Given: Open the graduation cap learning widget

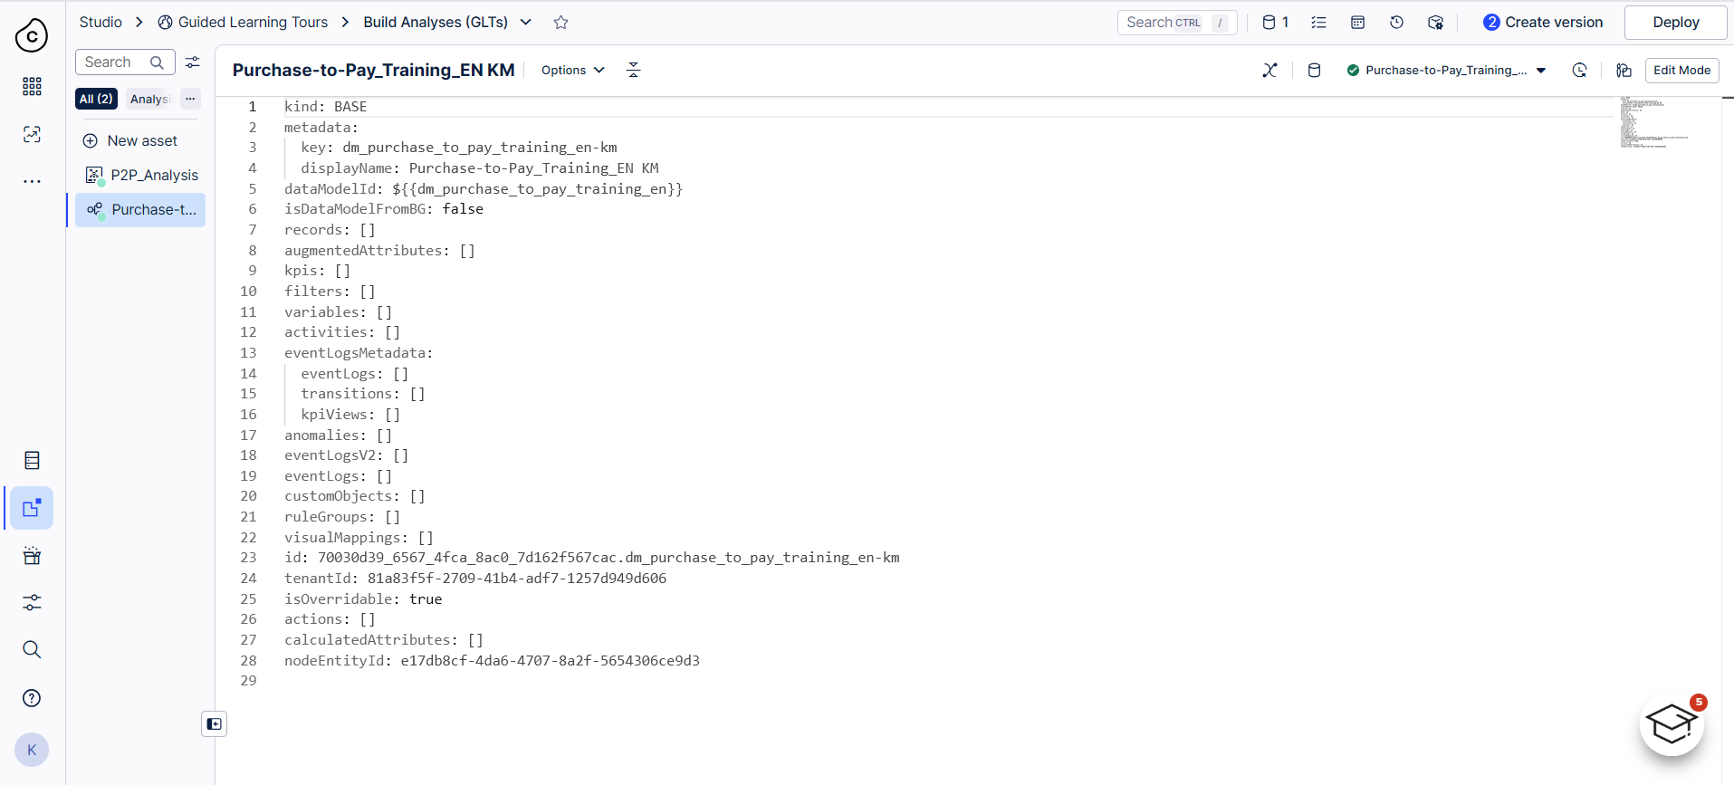Looking at the screenshot, I should 1671,724.
